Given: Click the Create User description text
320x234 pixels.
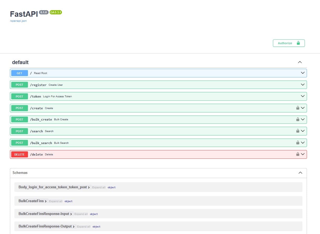Looking at the screenshot, I should (56, 85).
